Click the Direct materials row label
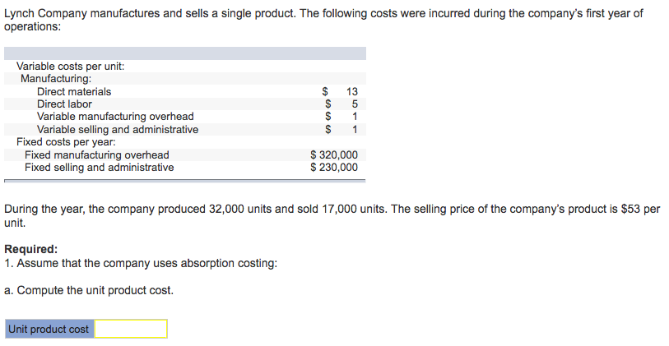The width and height of the screenshot is (669, 346). [x=74, y=92]
